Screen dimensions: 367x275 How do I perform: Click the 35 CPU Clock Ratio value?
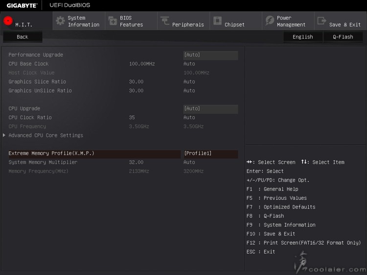[132, 118]
